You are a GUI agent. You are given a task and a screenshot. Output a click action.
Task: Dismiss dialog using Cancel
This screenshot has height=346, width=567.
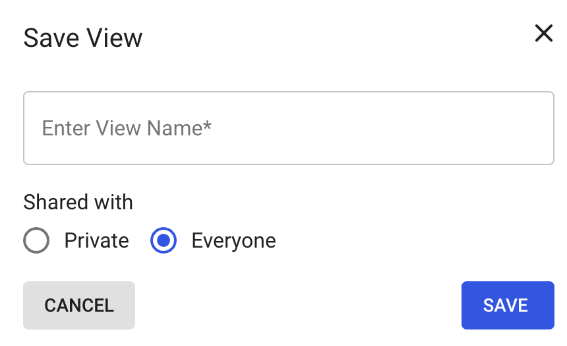point(79,305)
